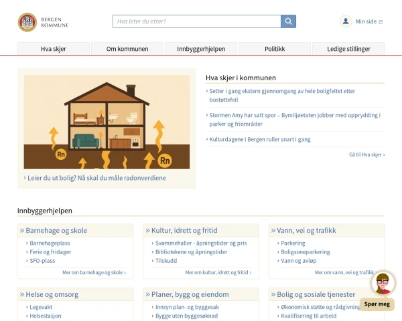Open the chatbot avatar above Spør meg
Screen dimensions: 402x321
click(x=383, y=284)
